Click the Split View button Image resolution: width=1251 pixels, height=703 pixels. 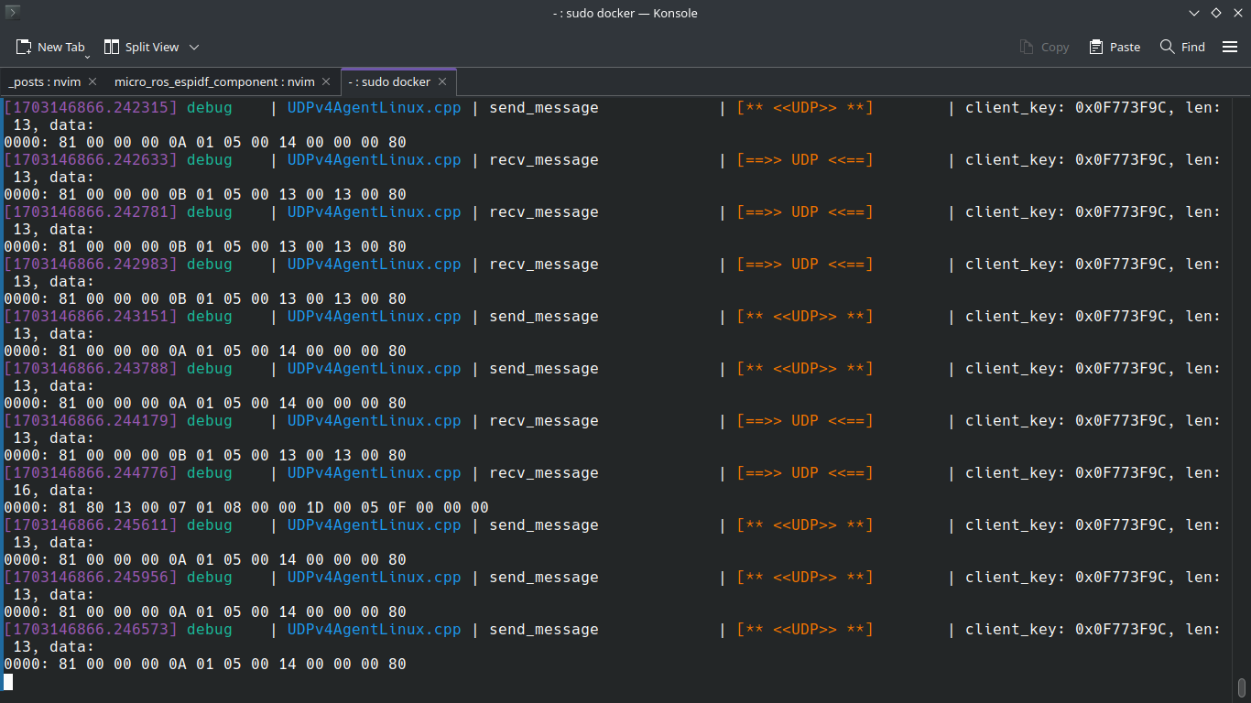click(141, 47)
